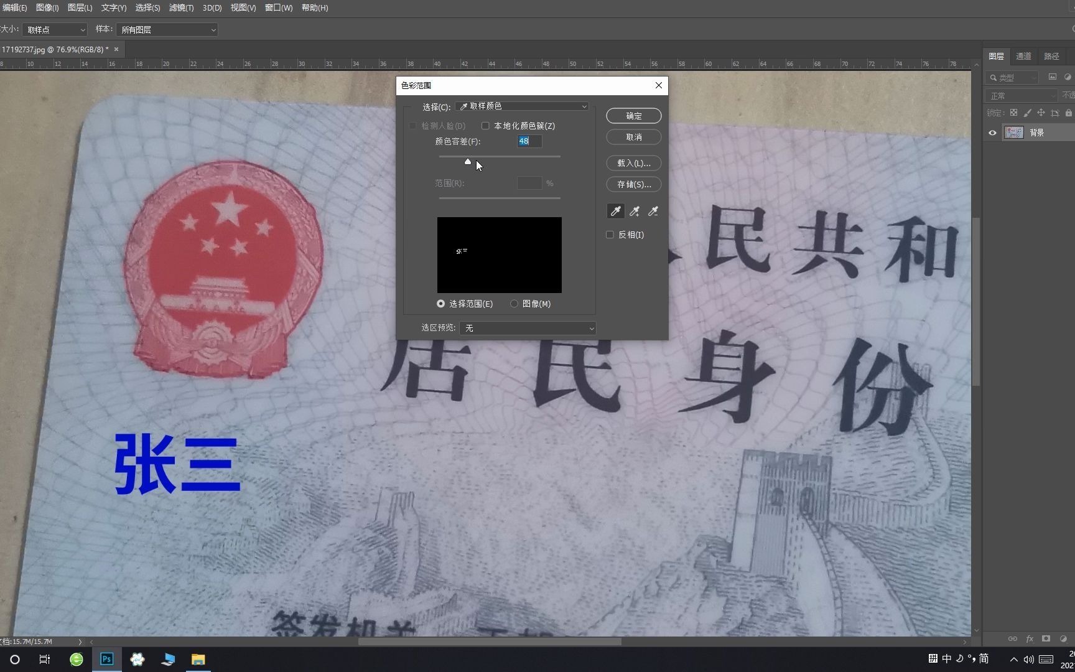Click the 范围 slider track
Screen dimensions: 1075x672
[500, 198]
